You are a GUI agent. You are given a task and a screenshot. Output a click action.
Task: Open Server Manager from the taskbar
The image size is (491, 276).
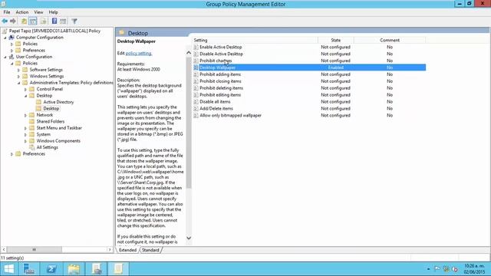[x=29, y=269]
